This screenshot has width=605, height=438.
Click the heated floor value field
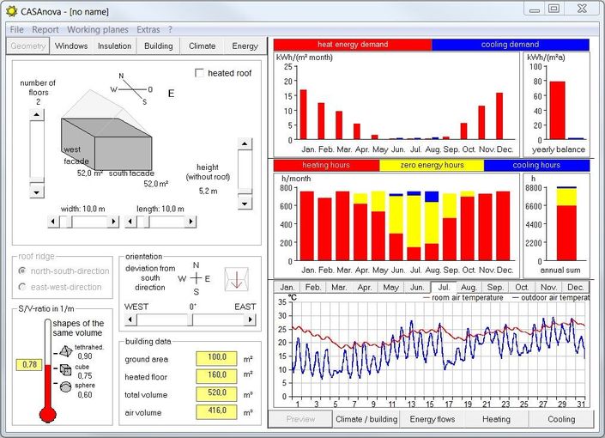point(216,376)
